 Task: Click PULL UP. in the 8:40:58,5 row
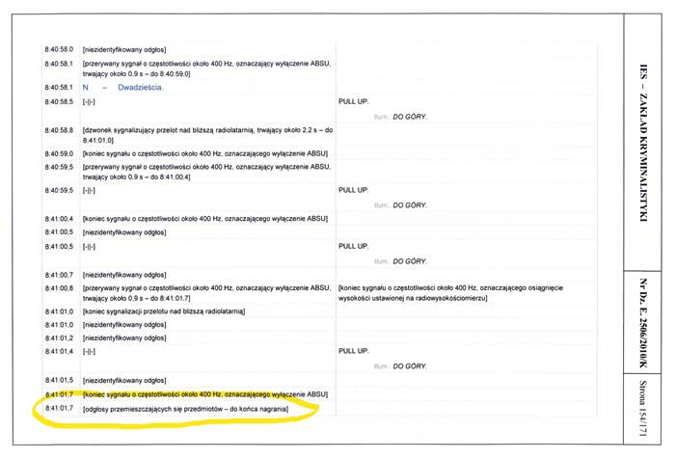click(x=354, y=101)
